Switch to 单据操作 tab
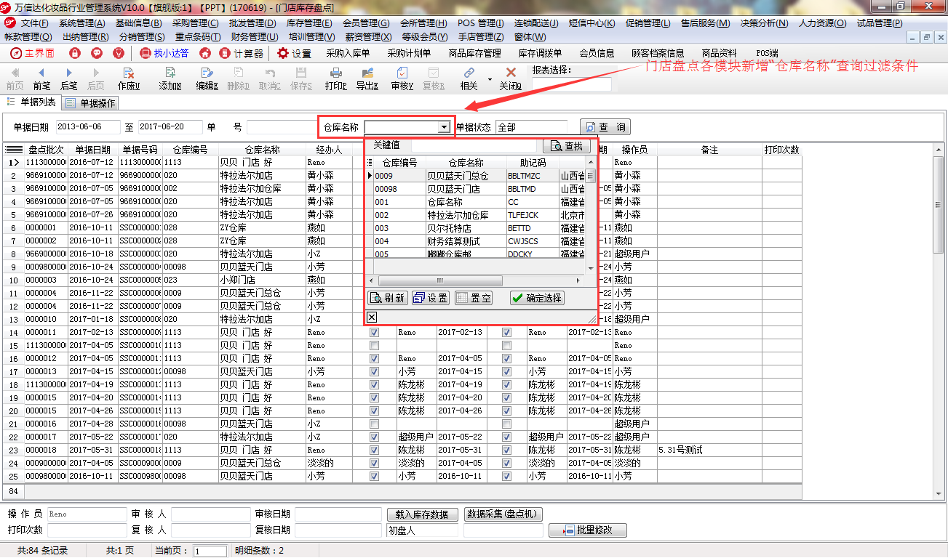This screenshot has height=558, width=948. coord(90,103)
